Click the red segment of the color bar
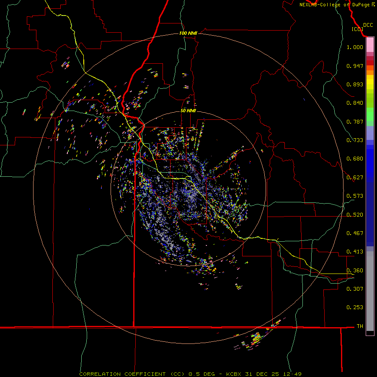 coord(370,62)
